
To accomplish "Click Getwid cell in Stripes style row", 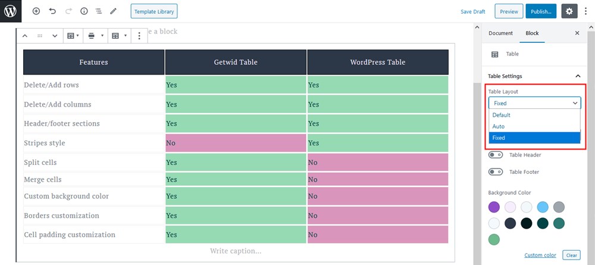I will pos(236,143).
